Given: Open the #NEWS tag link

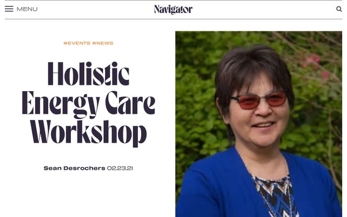Looking at the screenshot, I should pyautogui.click(x=103, y=43).
